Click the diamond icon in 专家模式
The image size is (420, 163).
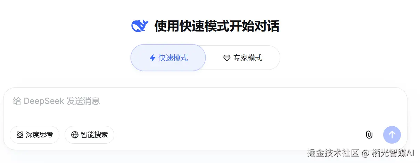click(x=227, y=58)
